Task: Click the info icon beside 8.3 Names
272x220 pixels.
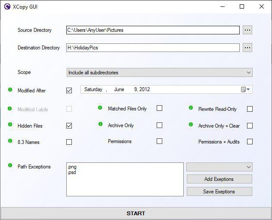Action: pyautogui.click(x=10, y=141)
